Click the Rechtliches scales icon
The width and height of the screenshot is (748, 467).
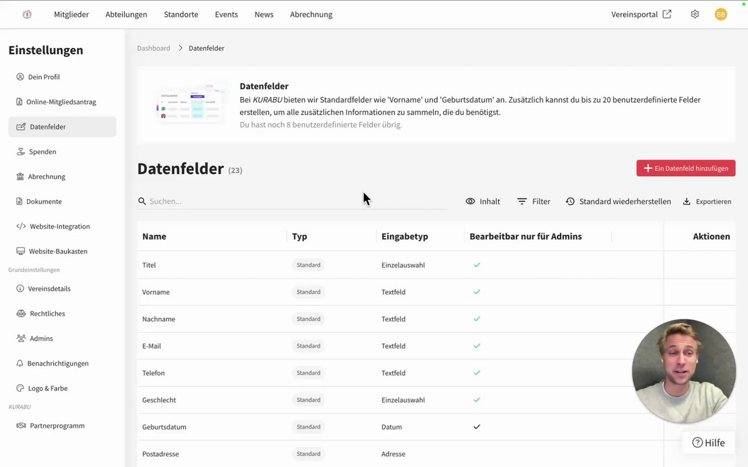pos(21,313)
